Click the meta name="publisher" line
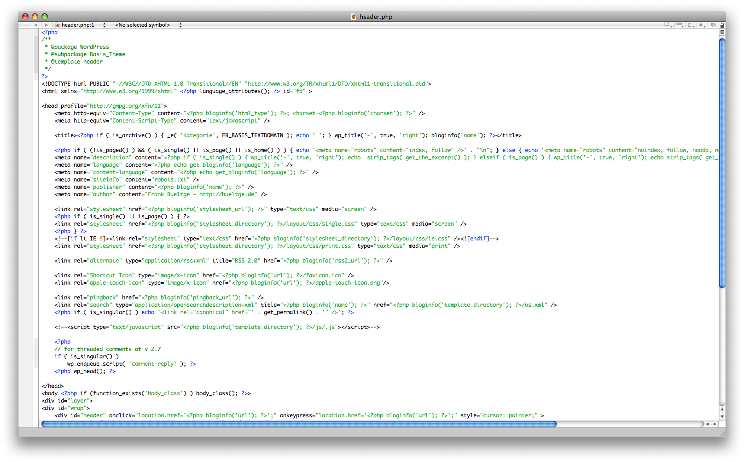This screenshot has width=744, height=462. tap(154, 187)
